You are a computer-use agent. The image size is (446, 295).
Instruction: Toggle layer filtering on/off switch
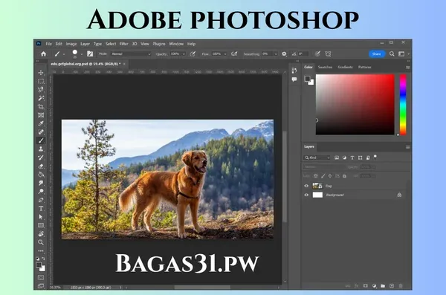pyautogui.click(x=375, y=157)
